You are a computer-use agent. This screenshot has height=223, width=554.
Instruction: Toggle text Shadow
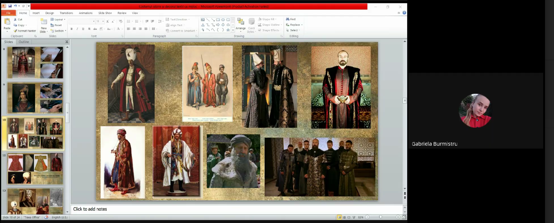[x=89, y=29]
